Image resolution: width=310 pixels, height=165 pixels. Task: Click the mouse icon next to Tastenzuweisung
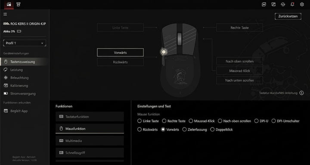[6, 62]
